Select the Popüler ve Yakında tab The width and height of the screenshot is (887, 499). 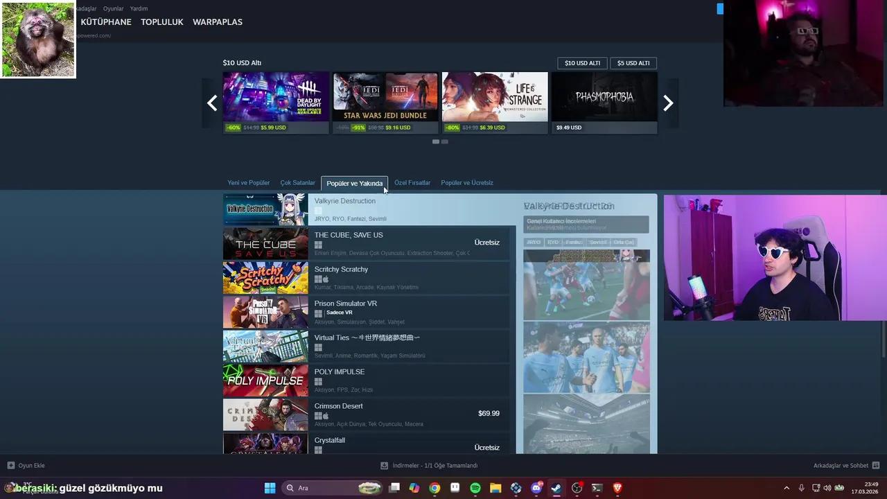click(354, 184)
